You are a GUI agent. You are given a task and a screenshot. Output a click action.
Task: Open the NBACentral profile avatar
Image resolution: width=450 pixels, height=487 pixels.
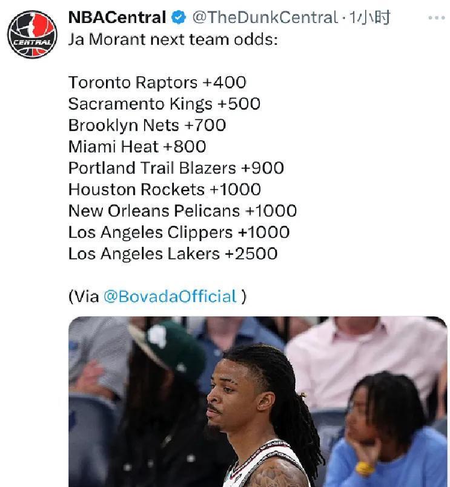[x=32, y=34]
